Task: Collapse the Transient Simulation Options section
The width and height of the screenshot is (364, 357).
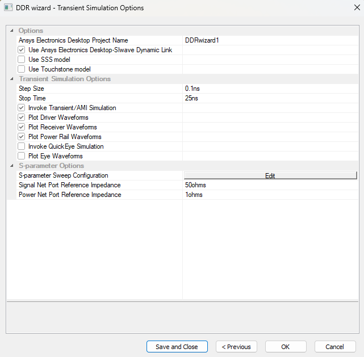Action: (12, 79)
